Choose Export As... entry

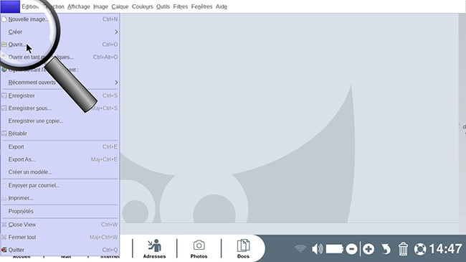[x=60, y=159]
